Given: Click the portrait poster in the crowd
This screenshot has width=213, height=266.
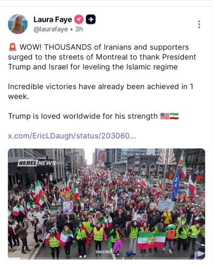Looking at the screenshot, I should pyautogui.click(x=68, y=207).
